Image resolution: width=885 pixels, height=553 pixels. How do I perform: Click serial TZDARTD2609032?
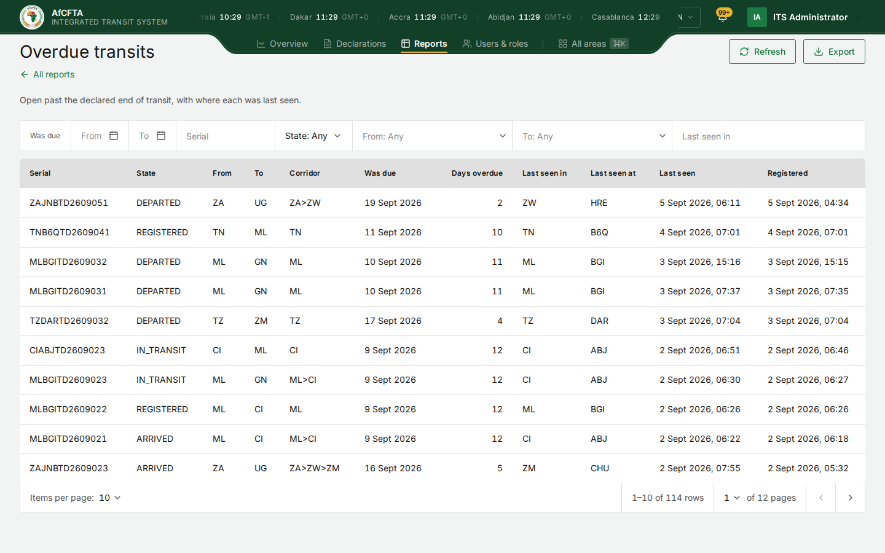click(x=69, y=321)
